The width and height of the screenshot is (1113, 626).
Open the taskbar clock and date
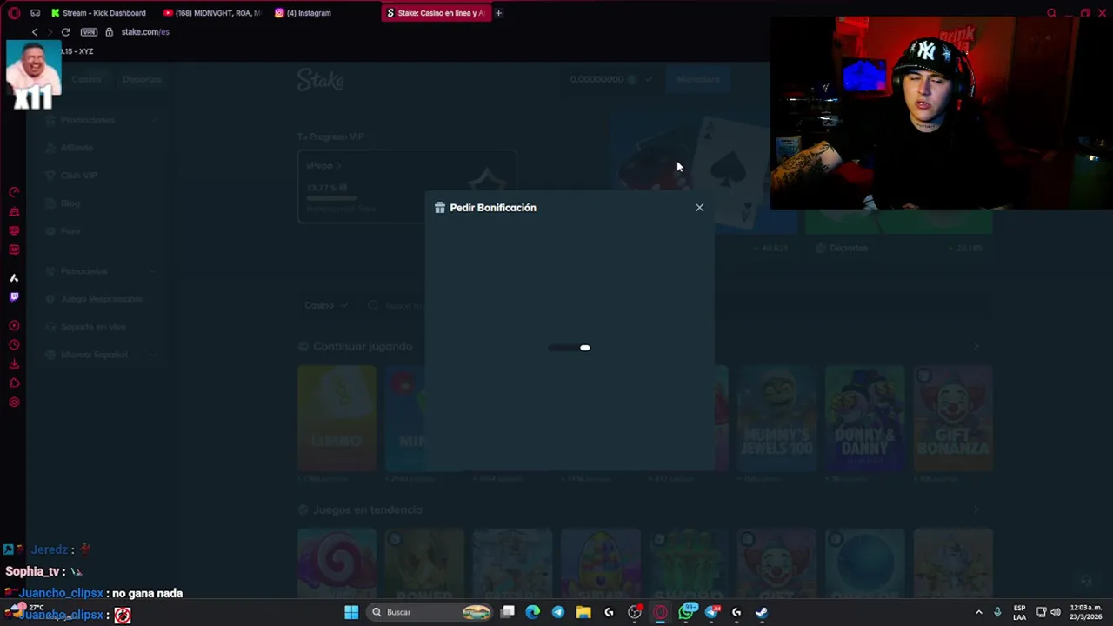click(x=1086, y=612)
